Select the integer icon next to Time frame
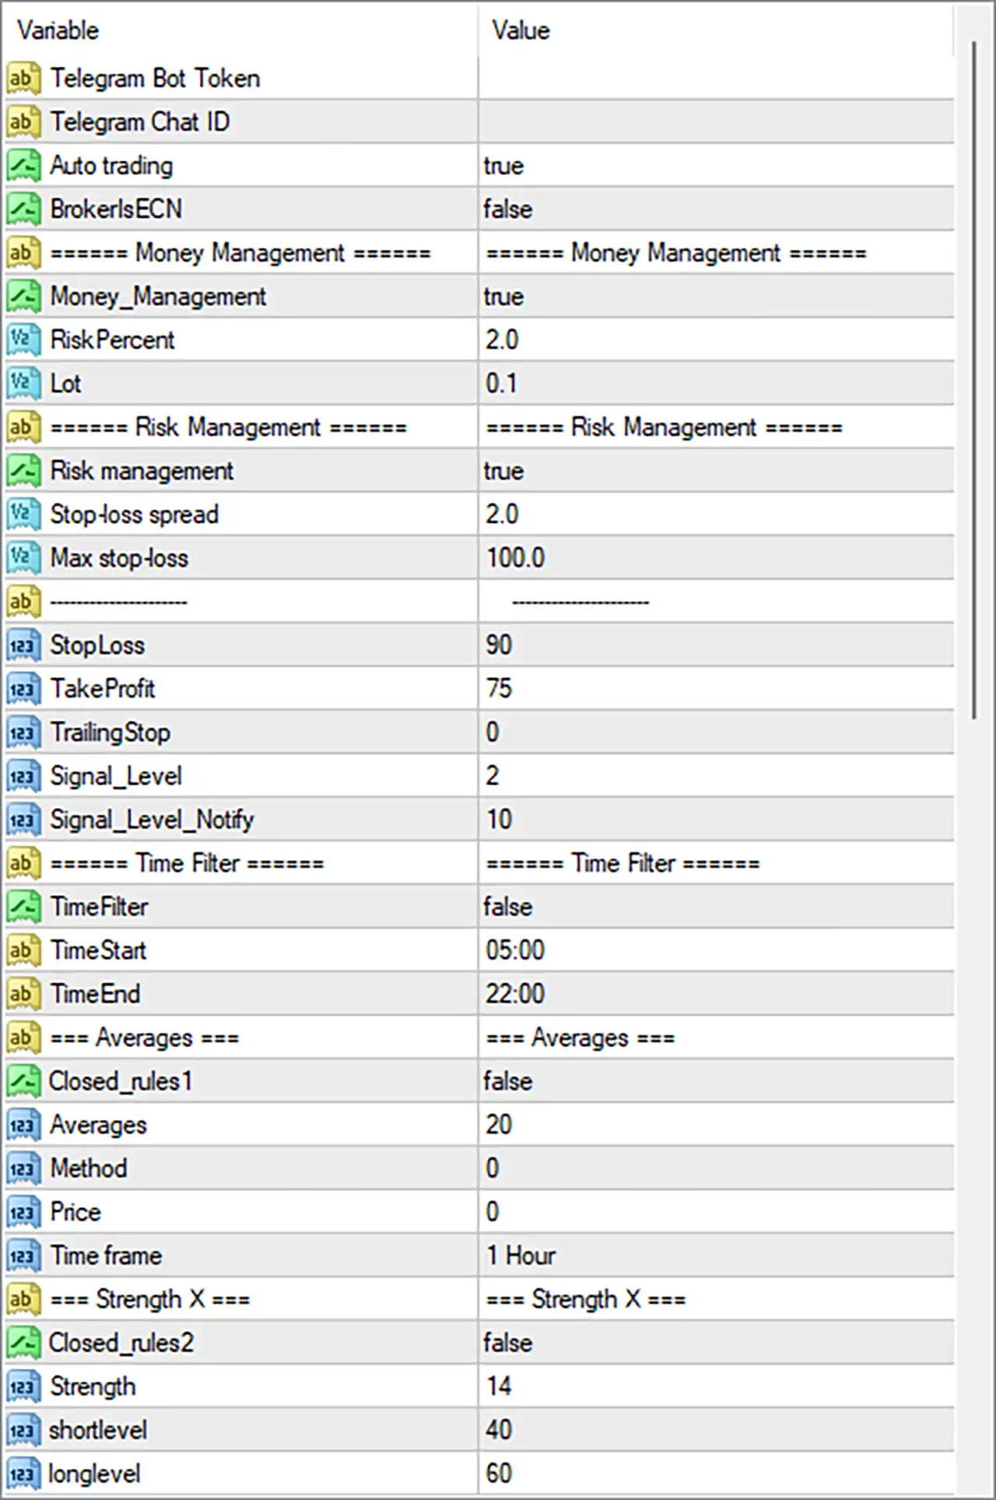Screen dimensions: 996x1500 [23, 1256]
